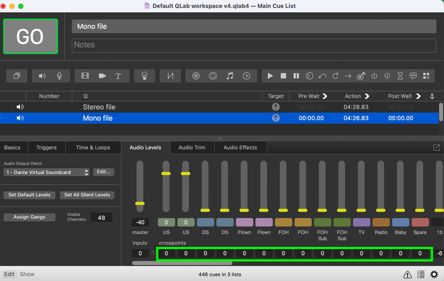This screenshot has height=281, width=444.
Task: Select the Stereo file cue row
Action: point(220,107)
